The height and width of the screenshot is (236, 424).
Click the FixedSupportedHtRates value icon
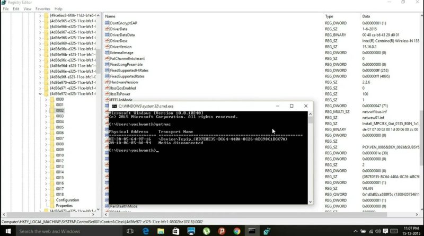tap(107, 71)
